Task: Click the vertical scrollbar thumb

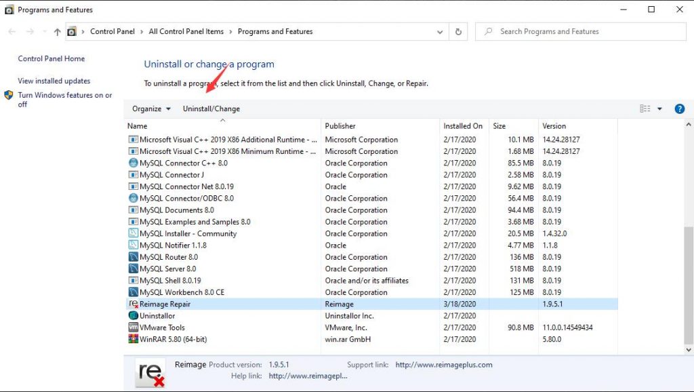Action: pyautogui.click(x=689, y=284)
